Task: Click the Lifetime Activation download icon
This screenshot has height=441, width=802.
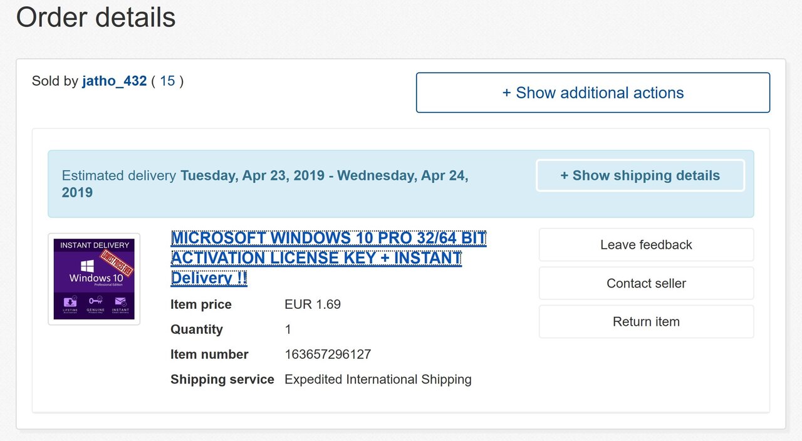Action: point(69,301)
